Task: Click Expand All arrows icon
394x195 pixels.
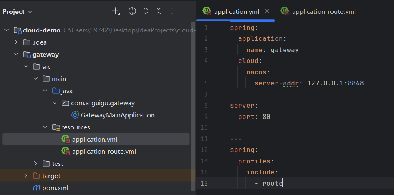Action: [x=146, y=11]
